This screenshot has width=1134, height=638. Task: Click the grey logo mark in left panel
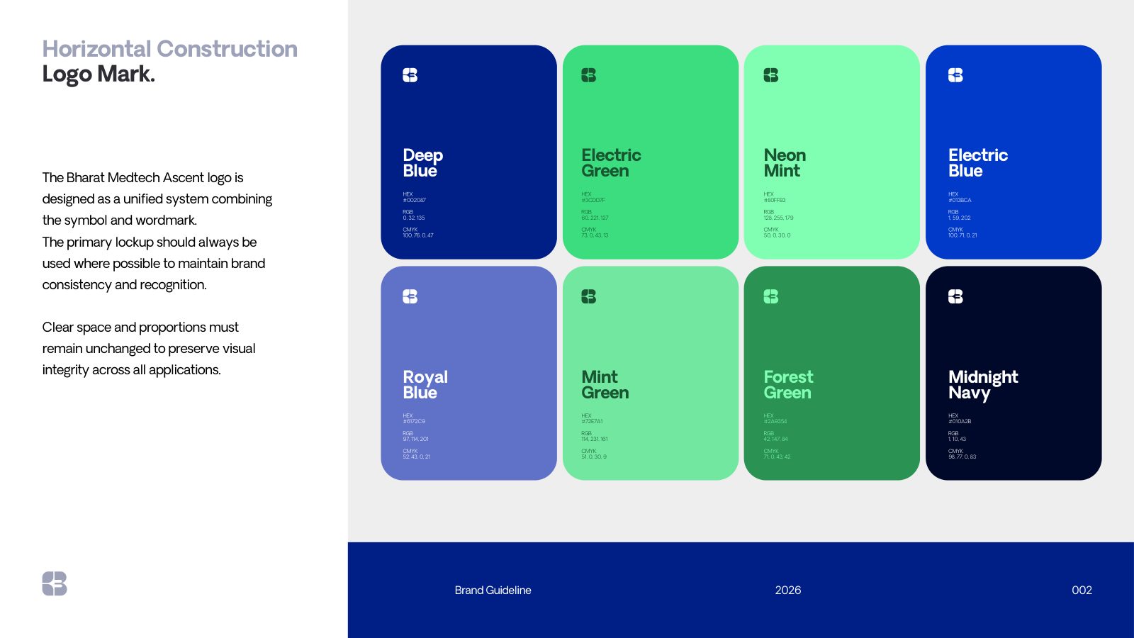pos(55,583)
